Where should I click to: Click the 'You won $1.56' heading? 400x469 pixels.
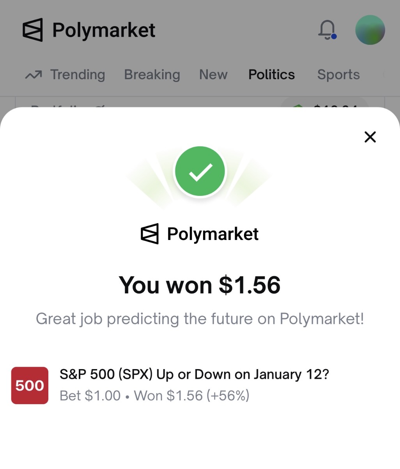click(200, 285)
